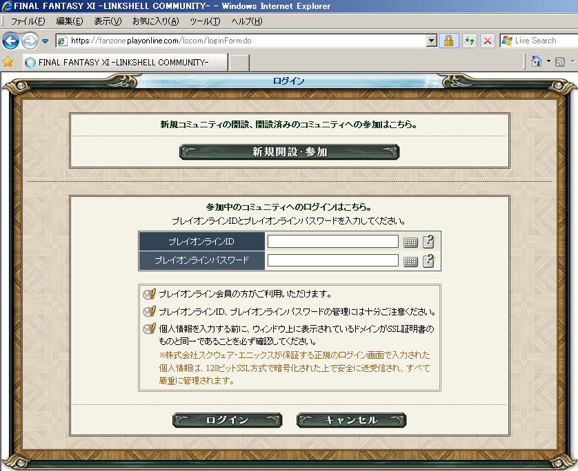Select the FINAL FANTASY XI -LINKSHELL COMMUNITY- tab
This screenshot has height=471, width=578.
coord(126,62)
